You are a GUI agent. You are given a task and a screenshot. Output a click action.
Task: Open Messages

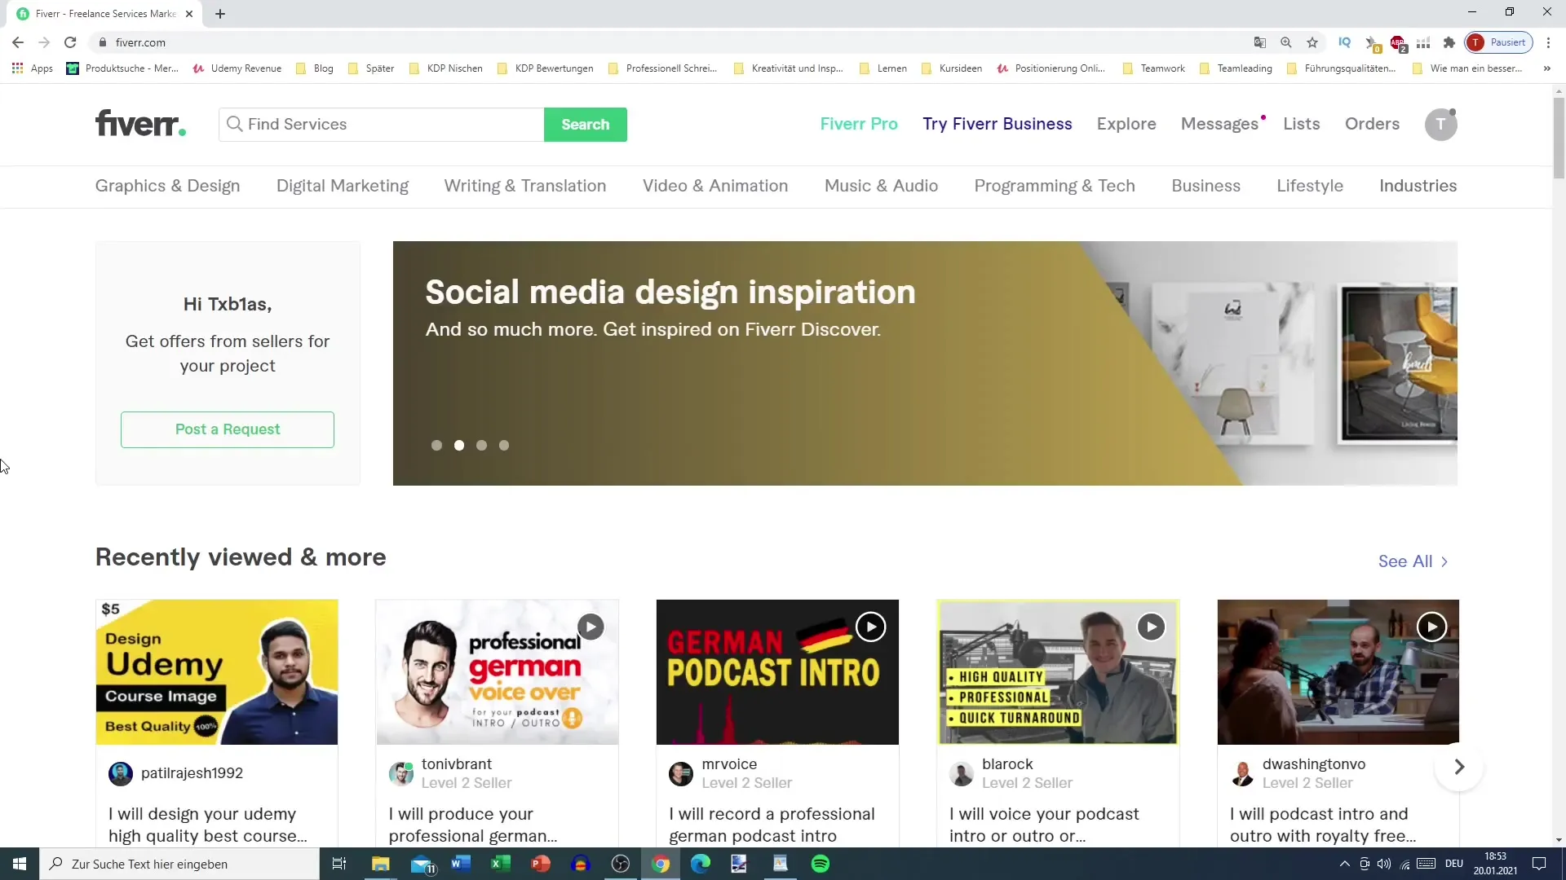1220,124
